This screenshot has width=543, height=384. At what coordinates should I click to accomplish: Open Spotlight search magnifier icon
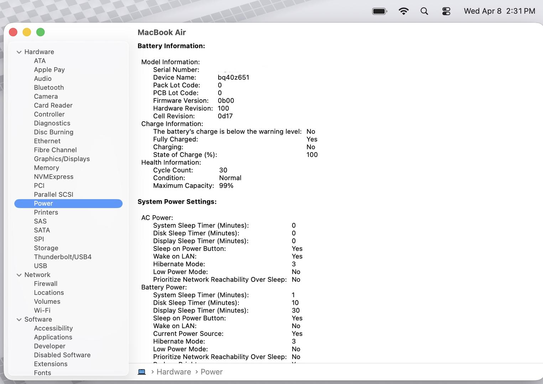(424, 11)
